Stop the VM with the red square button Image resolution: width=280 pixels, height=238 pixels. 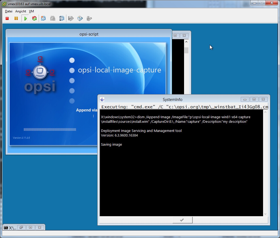pos(7,18)
